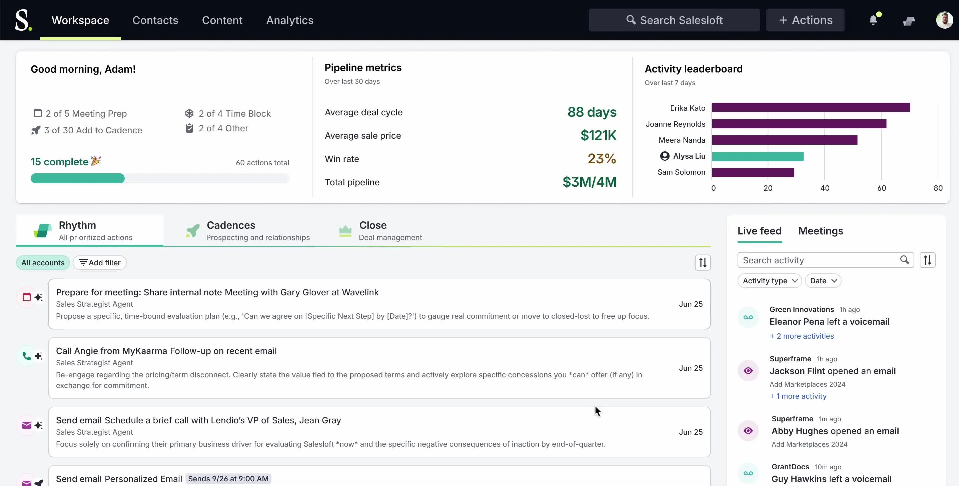This screenshot has width=959, height=486.
Task: Open the Analytics menu item
Action: (x=290, y=20)
